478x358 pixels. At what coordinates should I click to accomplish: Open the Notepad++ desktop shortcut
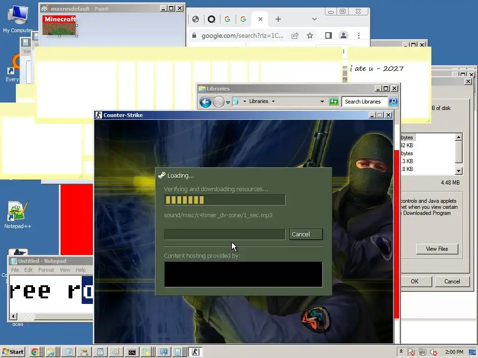(17, 214)
